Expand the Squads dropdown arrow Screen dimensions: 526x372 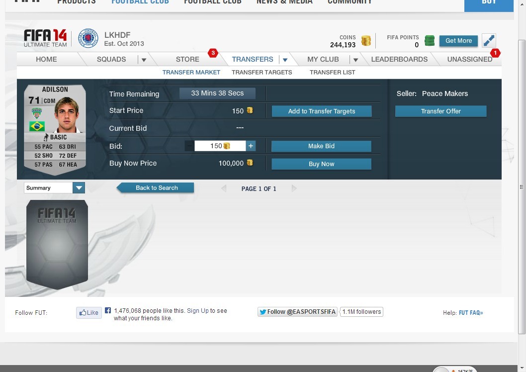144,60
